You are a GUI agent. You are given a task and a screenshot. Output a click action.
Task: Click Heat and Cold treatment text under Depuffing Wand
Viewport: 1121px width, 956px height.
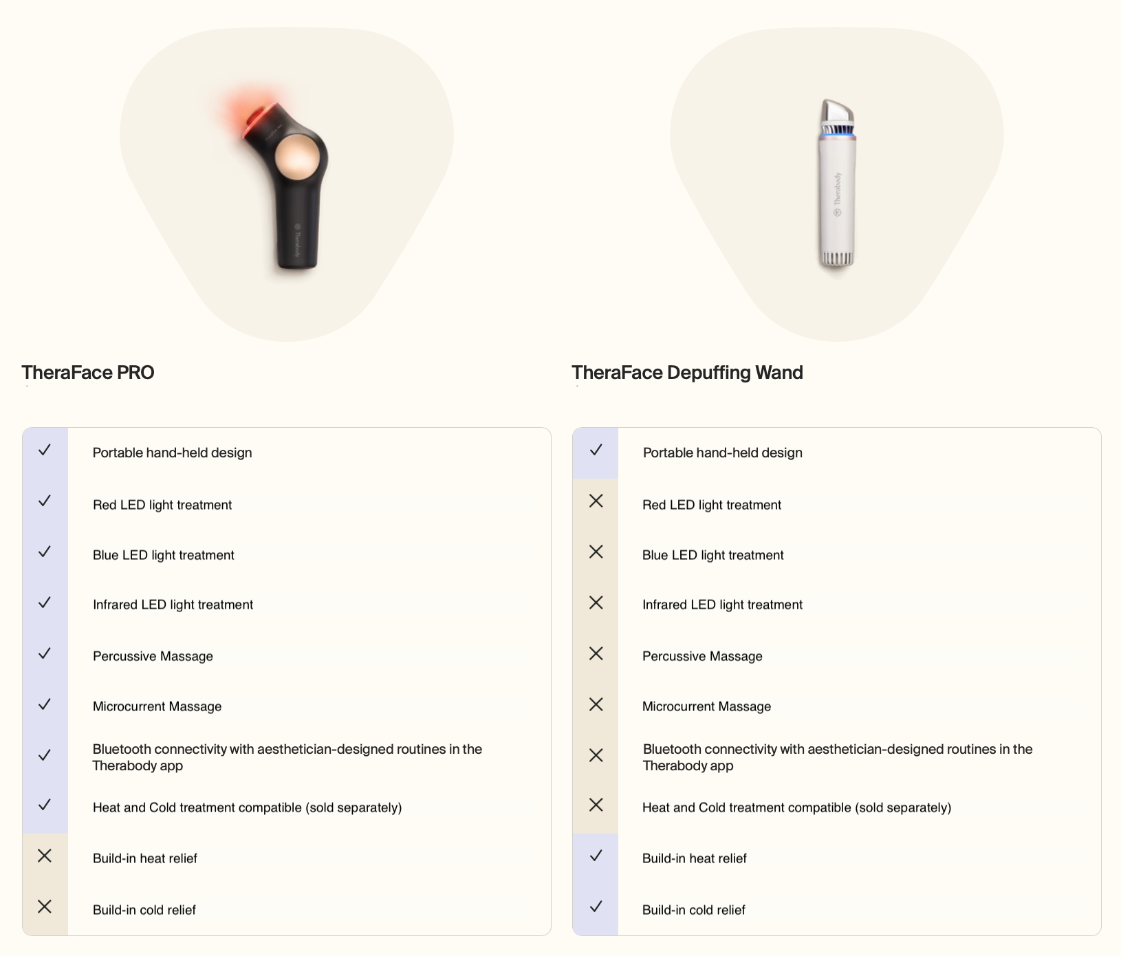(x=796, y=807)
